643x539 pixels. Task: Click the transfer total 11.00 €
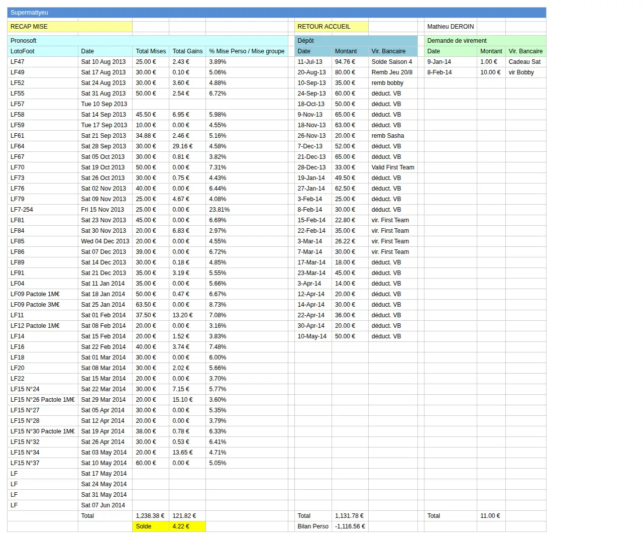tap(491, 516)
